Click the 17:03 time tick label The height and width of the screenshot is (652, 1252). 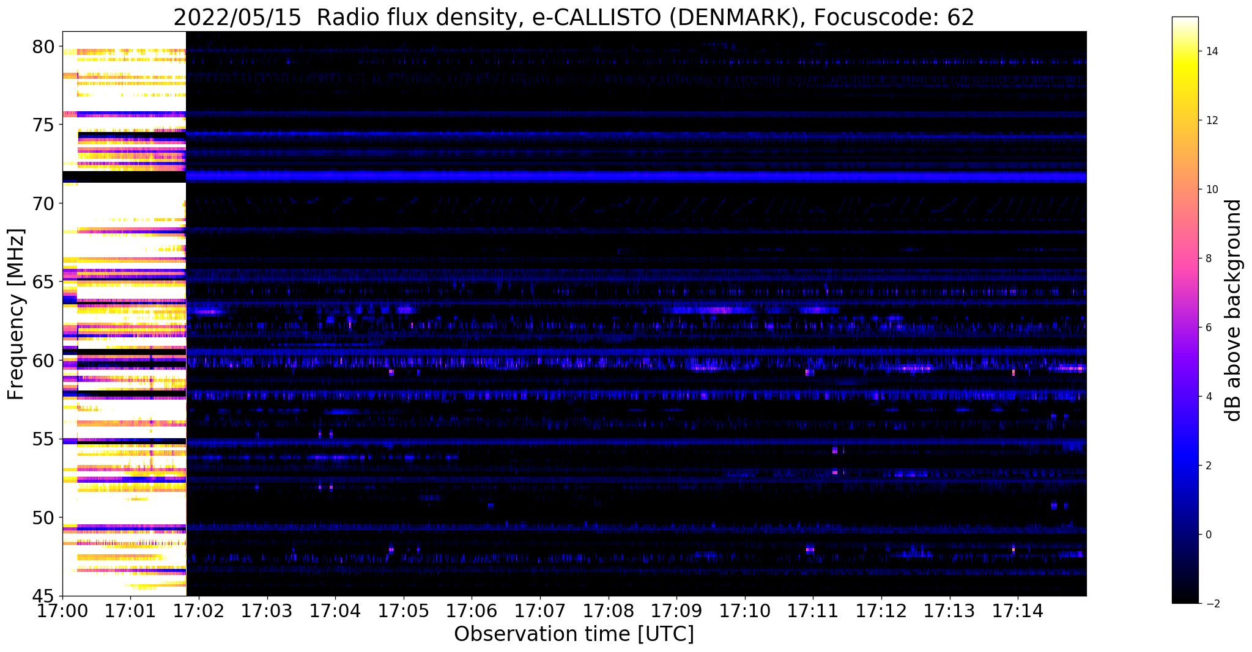[267, 610]
